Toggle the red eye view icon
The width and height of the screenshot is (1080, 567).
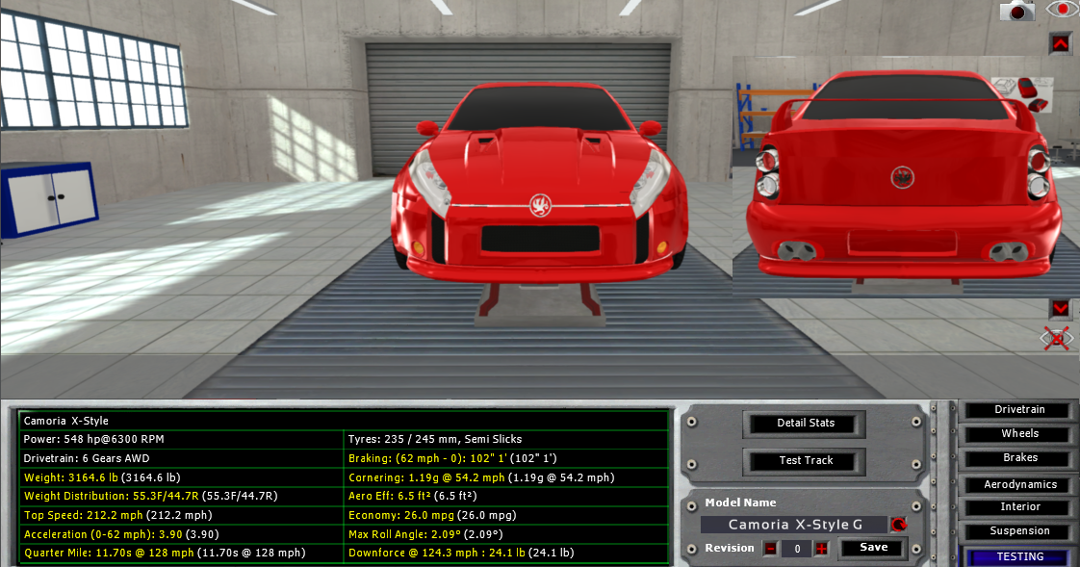click(x=1062, y=10)
